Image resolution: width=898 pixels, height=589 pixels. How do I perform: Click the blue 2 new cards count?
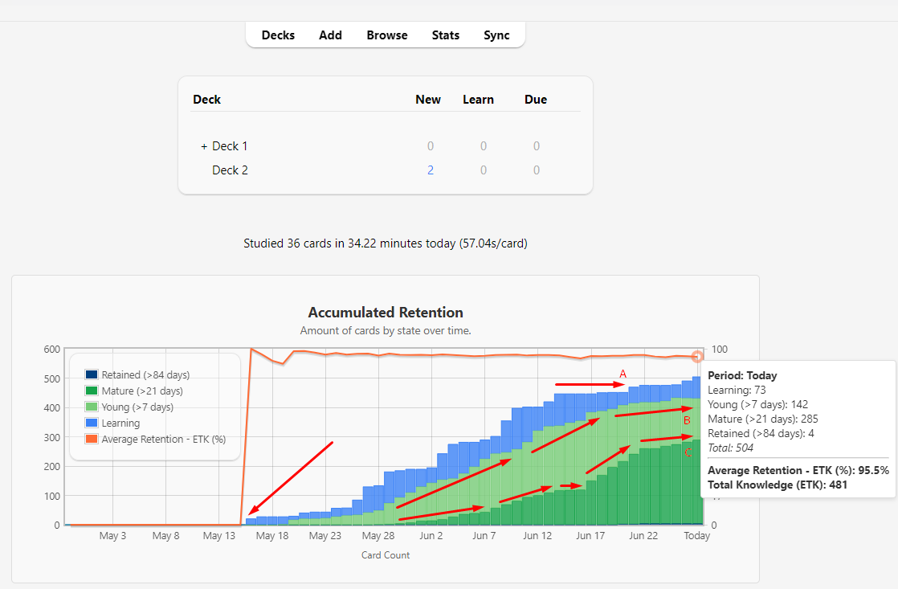click(x=431, y=170)
